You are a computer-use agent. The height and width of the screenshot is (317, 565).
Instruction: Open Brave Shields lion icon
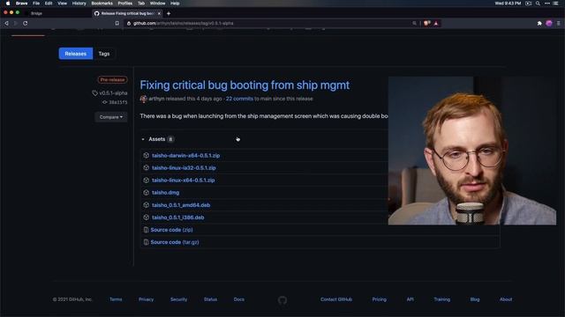427,23
